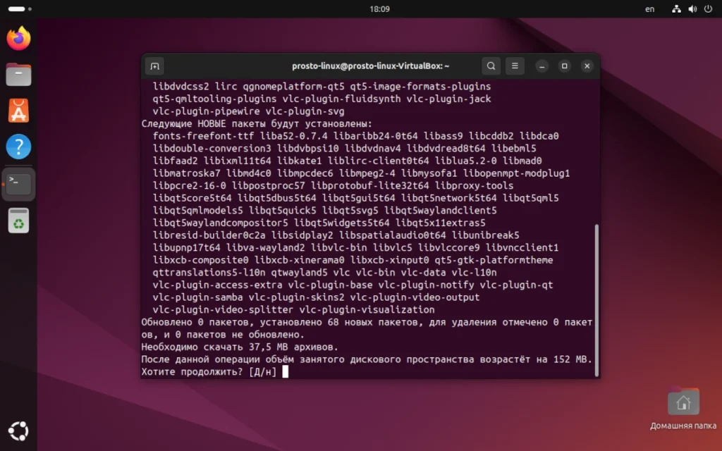Click the terminal title 'prosto-linux@prosto-linux-VirtualBox: ~'
Viewport: 722px width, 451px height.
coord(370,66)
